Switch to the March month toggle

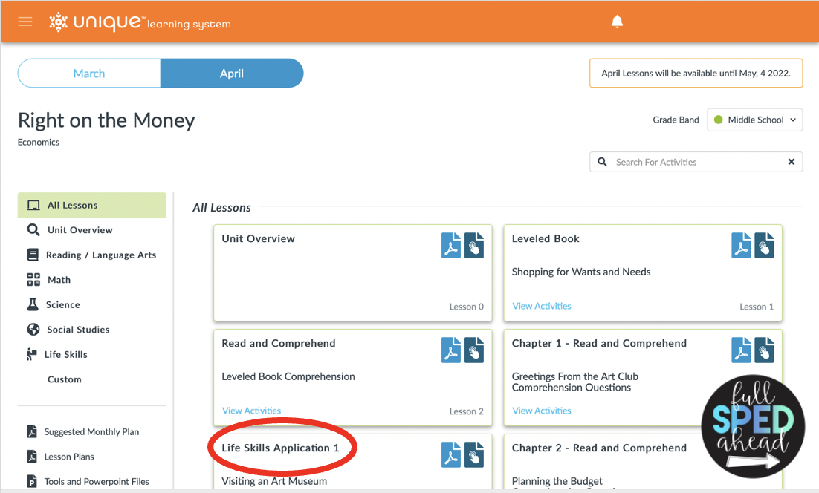click(89, 74)
